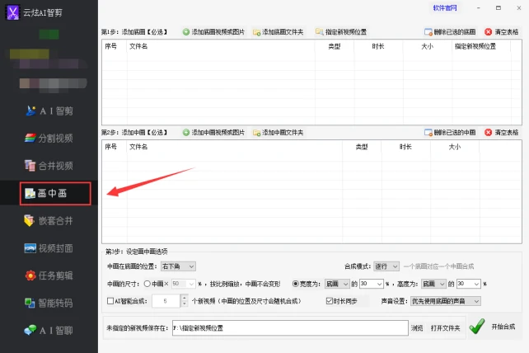Click 删除已选的中画 icon

[x=428, y=133]
